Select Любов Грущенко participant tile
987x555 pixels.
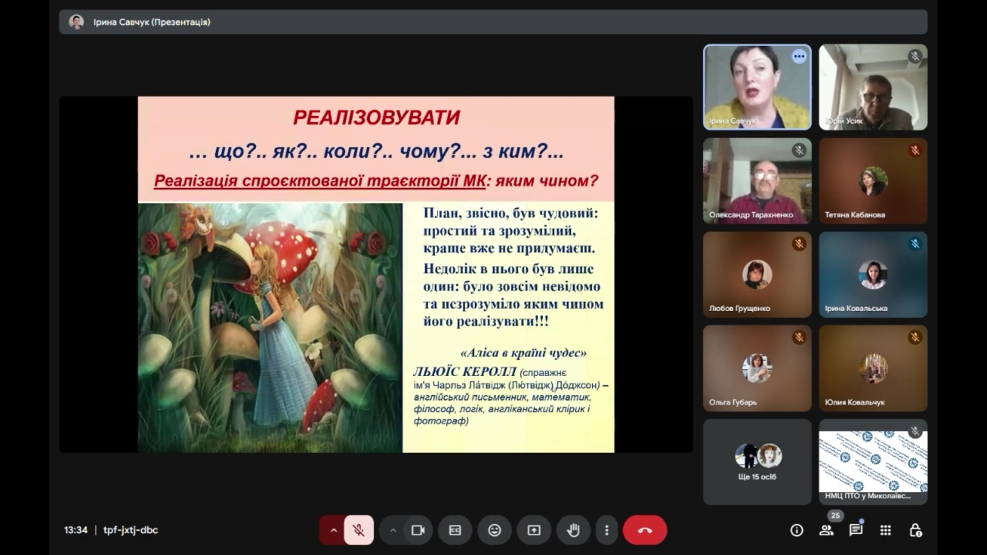757,275
